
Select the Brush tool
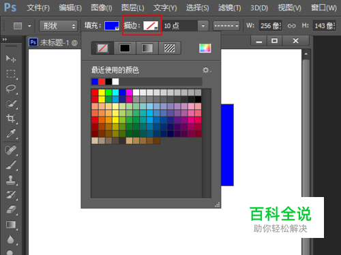point(11,165)
